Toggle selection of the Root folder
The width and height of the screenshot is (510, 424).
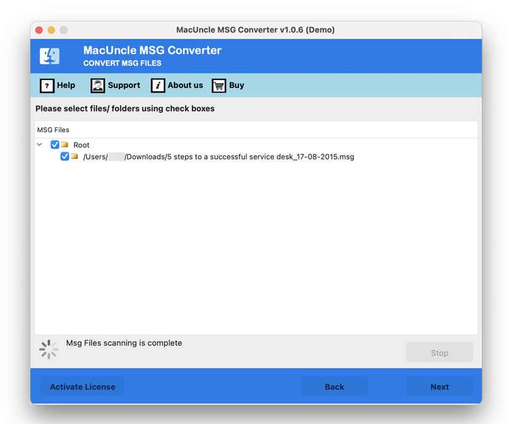pyautogui.click(x=55, y=144)
